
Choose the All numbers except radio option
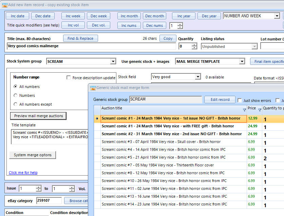(16, 104)
